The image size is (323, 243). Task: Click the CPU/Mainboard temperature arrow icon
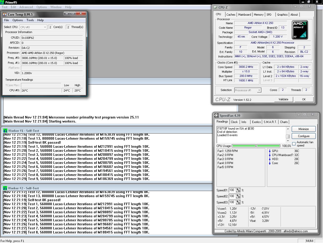(270, 155)
